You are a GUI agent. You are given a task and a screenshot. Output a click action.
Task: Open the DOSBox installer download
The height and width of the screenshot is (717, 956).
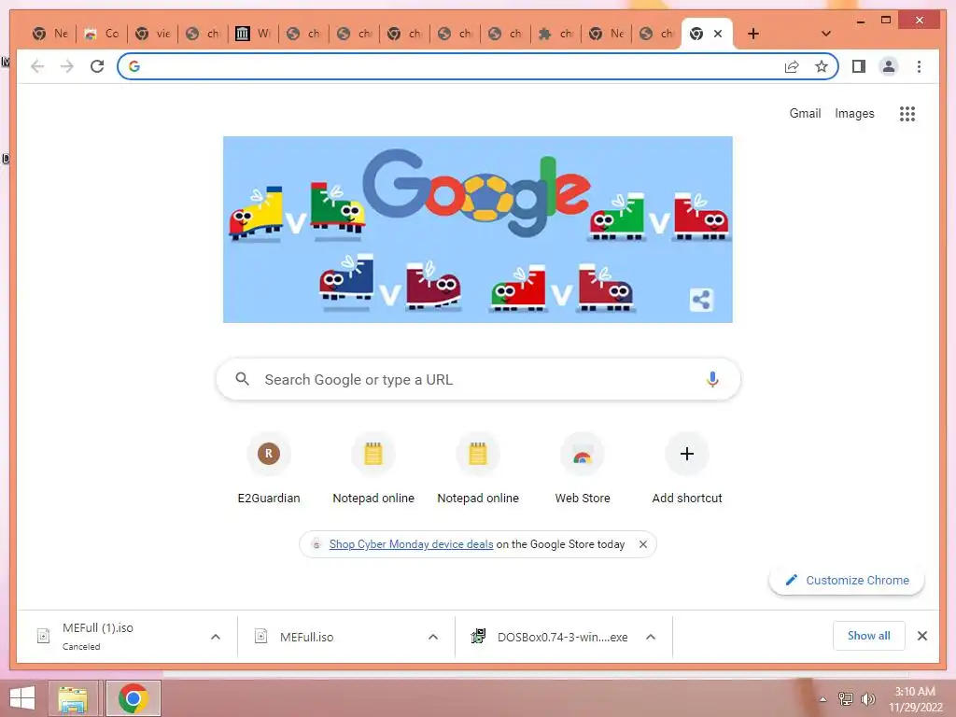tap(551, 637)
